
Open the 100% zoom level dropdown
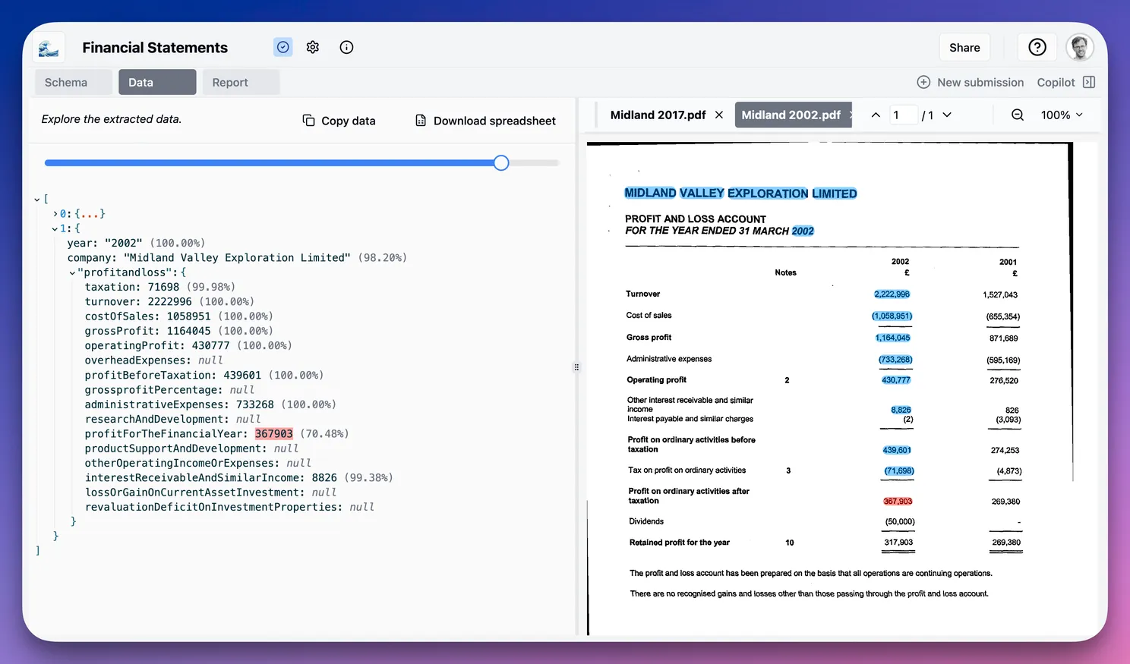1062,115
